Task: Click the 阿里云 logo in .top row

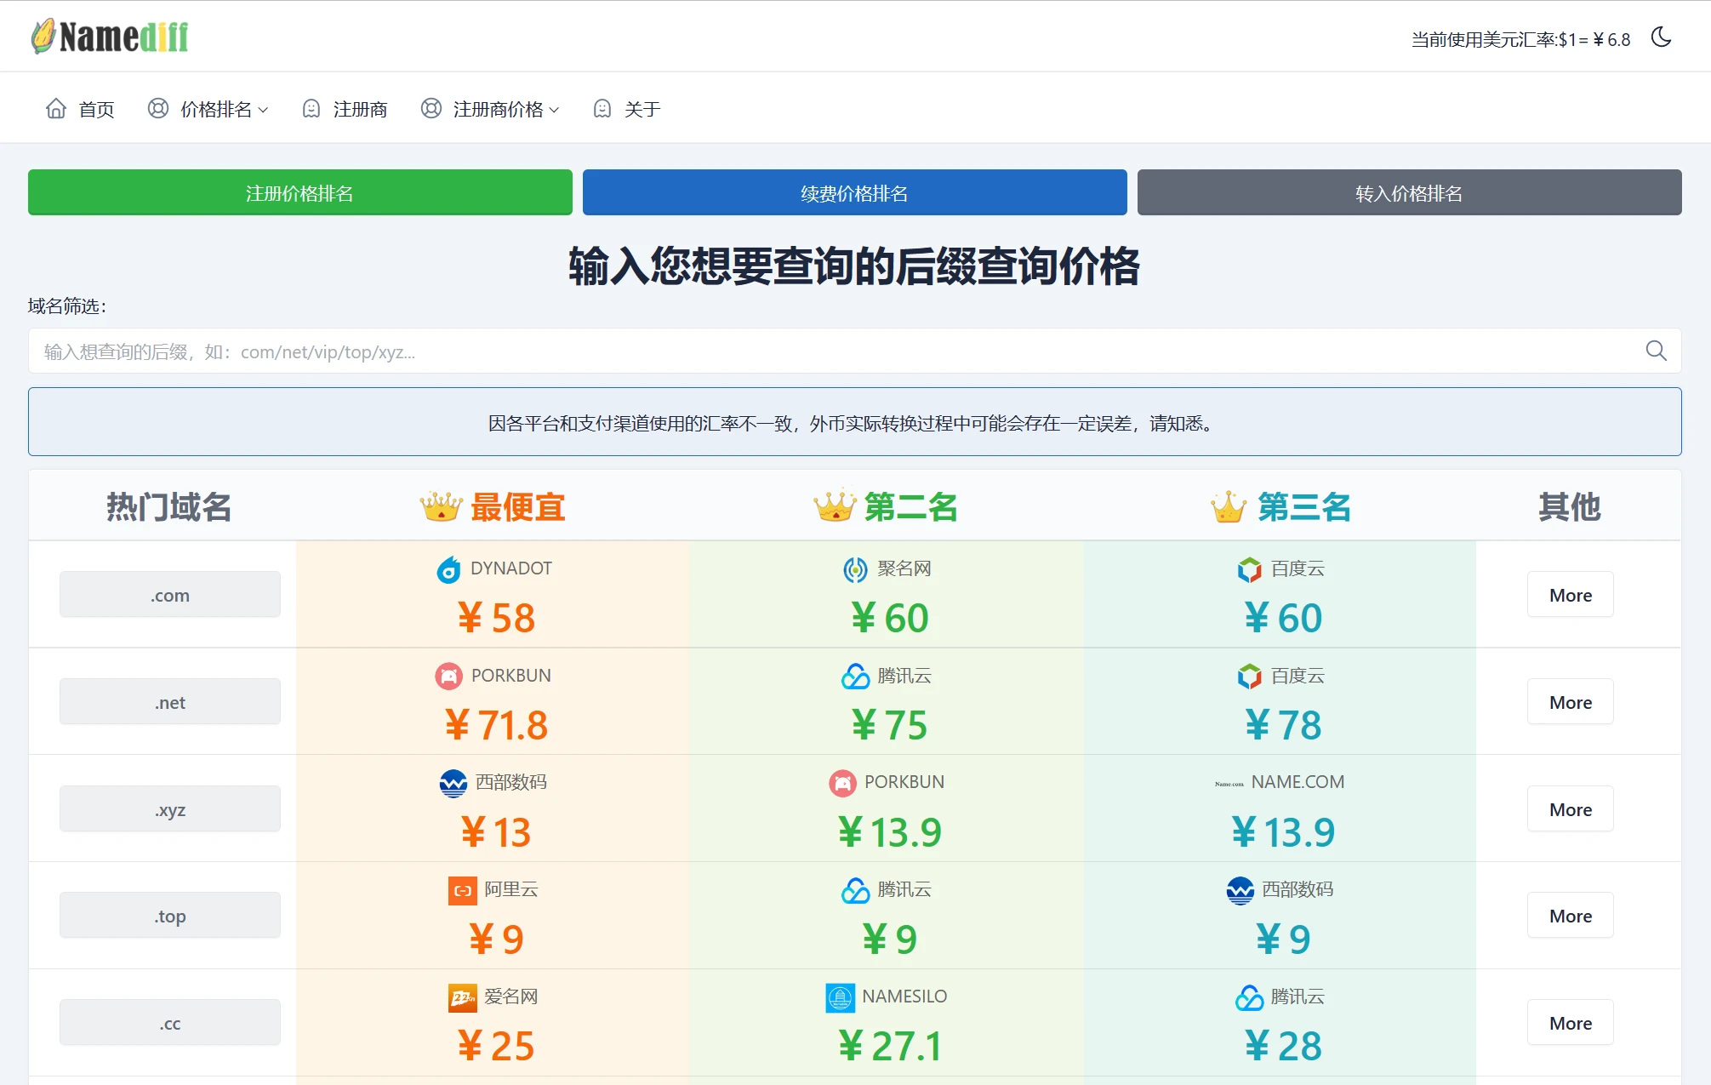Action: tap(462, 890)
